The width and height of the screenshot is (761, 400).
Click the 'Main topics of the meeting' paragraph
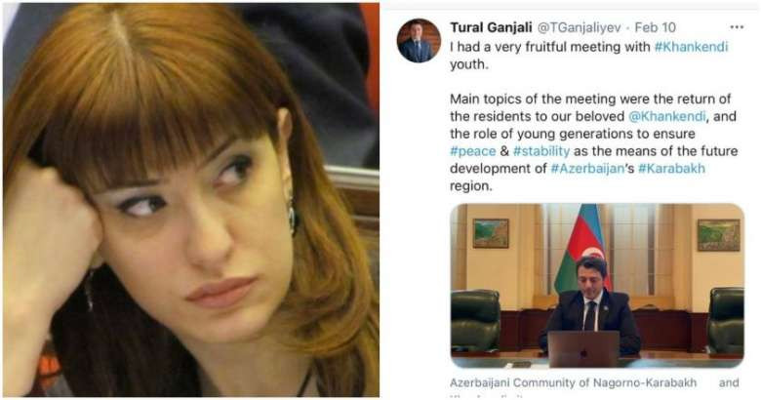tap(593, 142)
